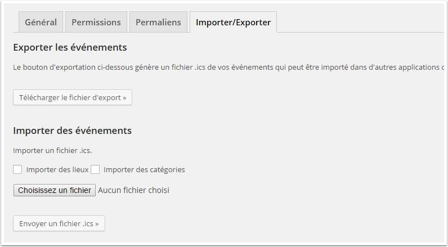Screen dimensions: 448x247
Task: Click the 'Importer un fichier .ics.' text
Action: (52, 150)
